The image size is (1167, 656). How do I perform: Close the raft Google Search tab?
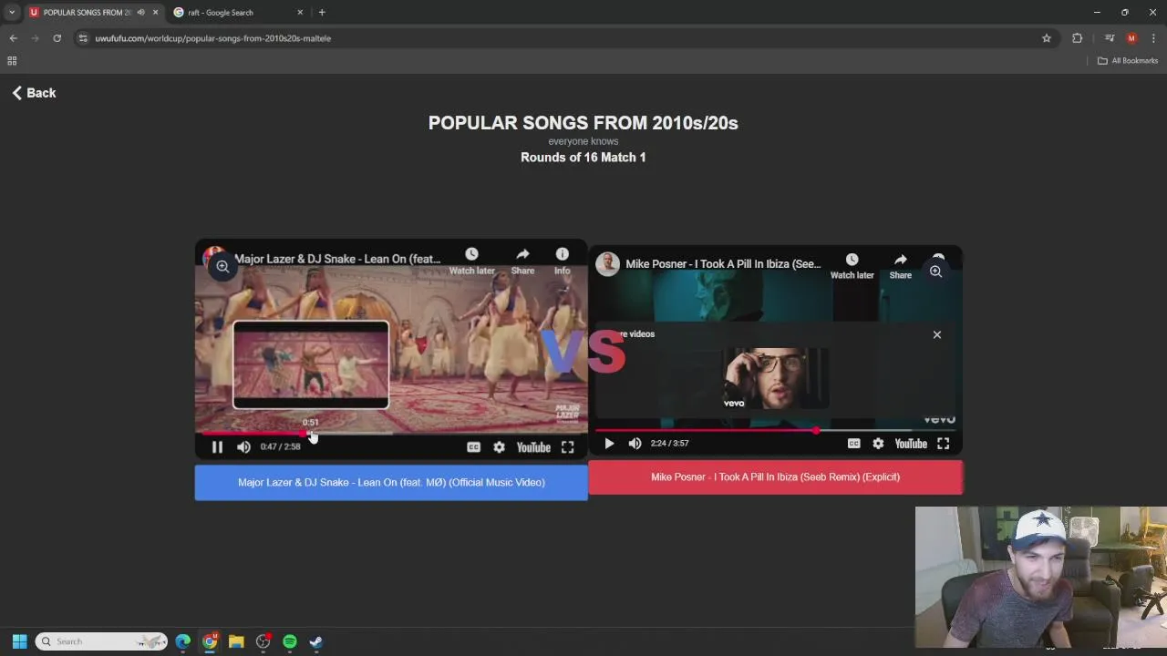[300, 13]
